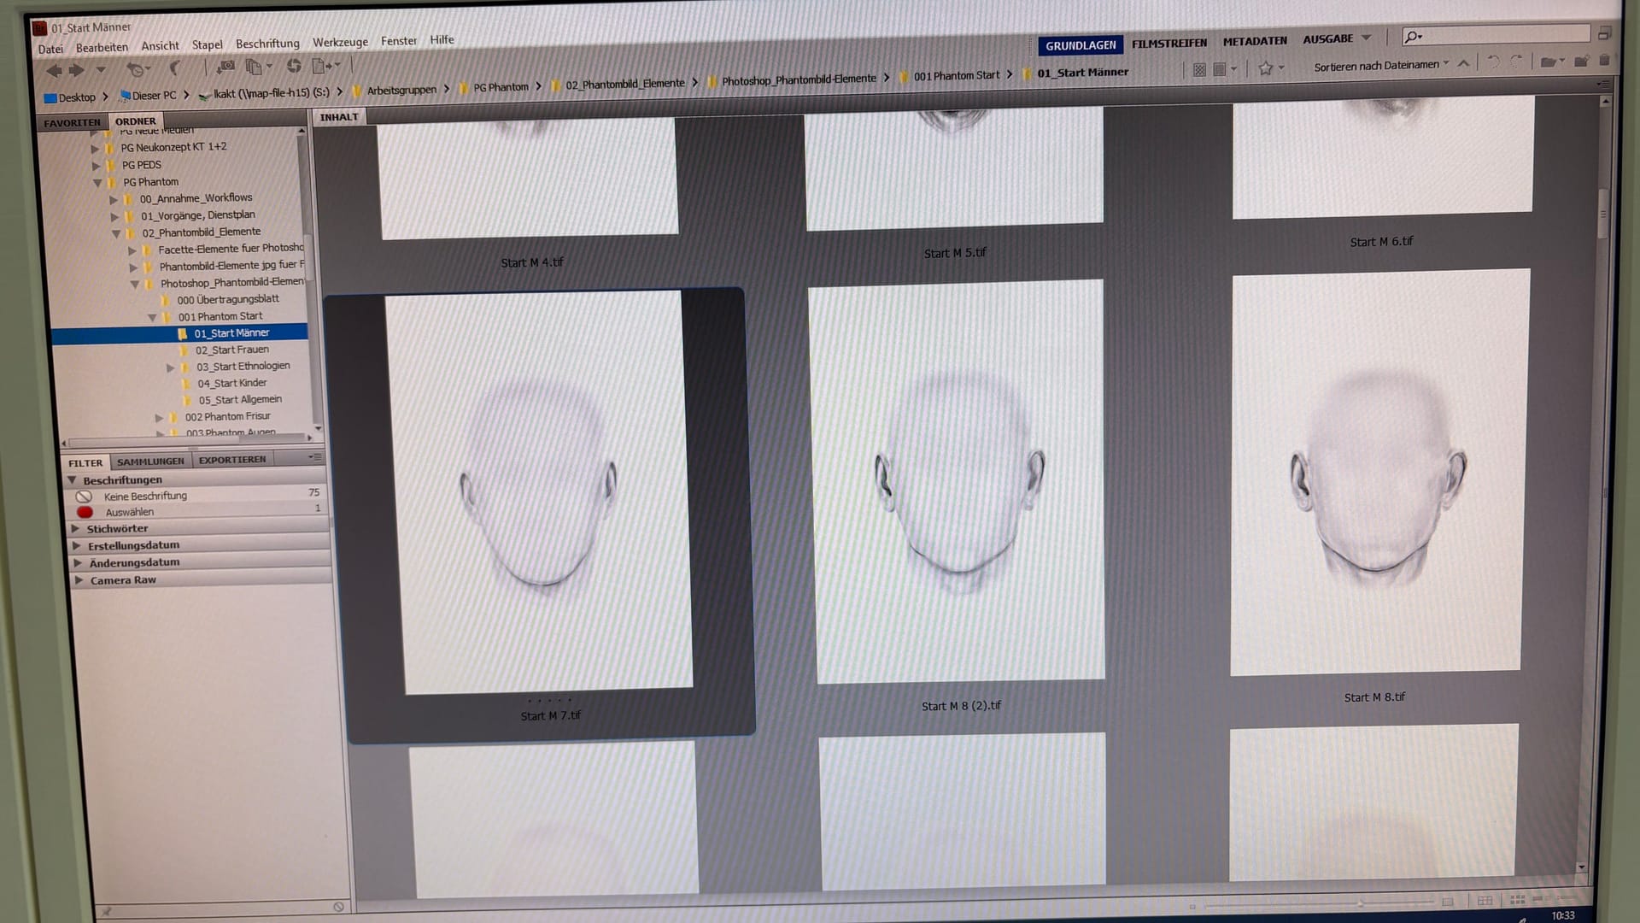The width and height of the screenshot is (1640, 923).
Task: Click rotate 90° counterclockwise icon
Action: coord(1493,62)
